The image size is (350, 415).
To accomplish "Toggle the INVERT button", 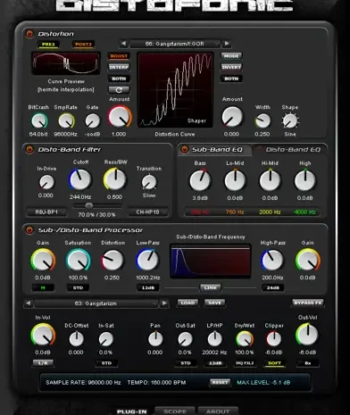I will click(231, 68).
